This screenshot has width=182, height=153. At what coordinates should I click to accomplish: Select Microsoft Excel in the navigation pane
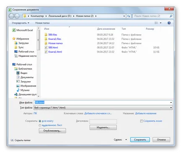[23, 30]
